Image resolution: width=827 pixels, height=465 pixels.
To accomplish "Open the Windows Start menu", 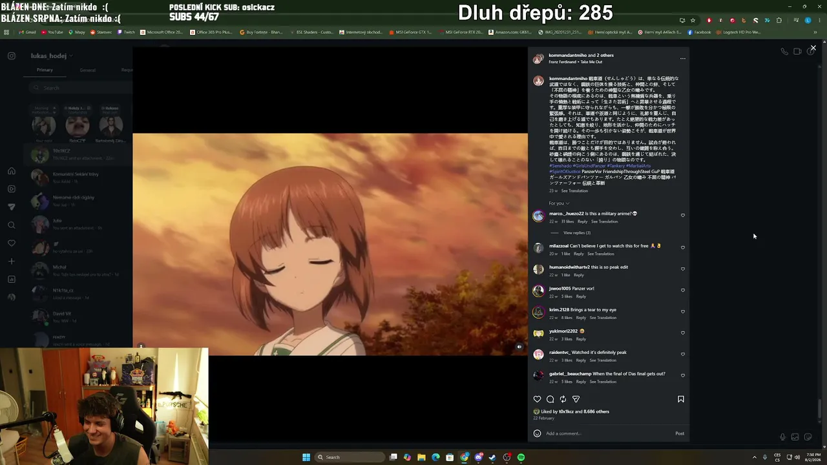I will [x=306, y=457].
